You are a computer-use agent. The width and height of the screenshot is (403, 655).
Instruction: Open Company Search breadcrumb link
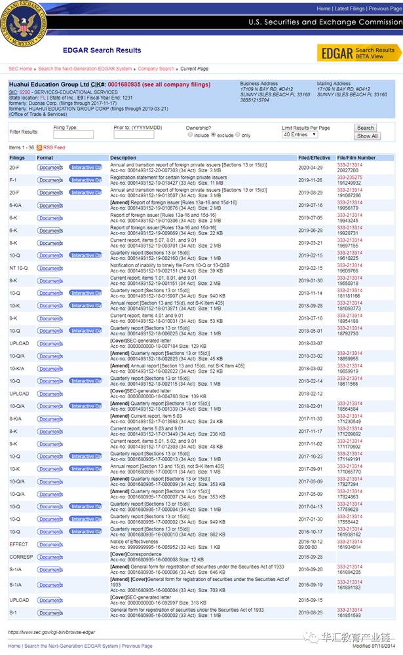[156, 69]
